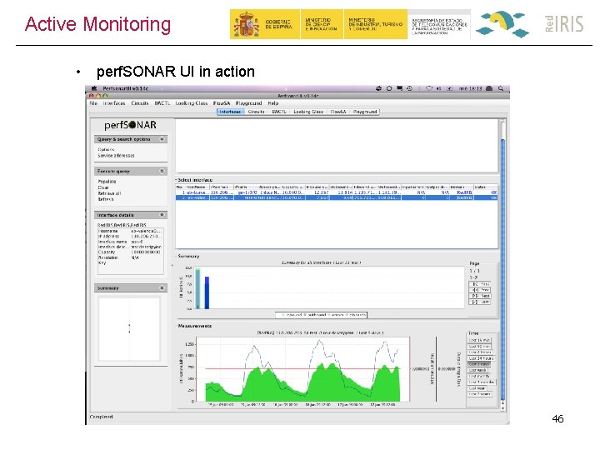The image size is (600, 450).
Task: Select the first interface table row
Action: (337, 192)
